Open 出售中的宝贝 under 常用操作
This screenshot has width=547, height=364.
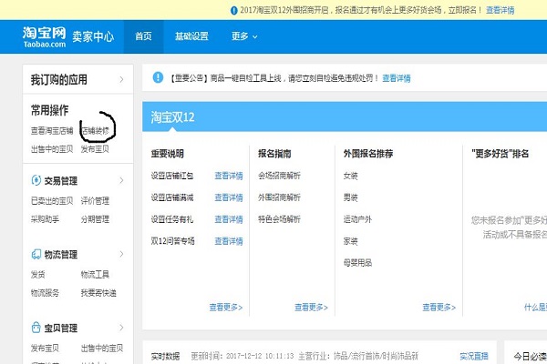point(52,149)
